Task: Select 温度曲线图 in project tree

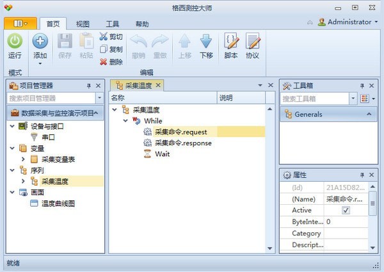Action: [x=58, y=204]
